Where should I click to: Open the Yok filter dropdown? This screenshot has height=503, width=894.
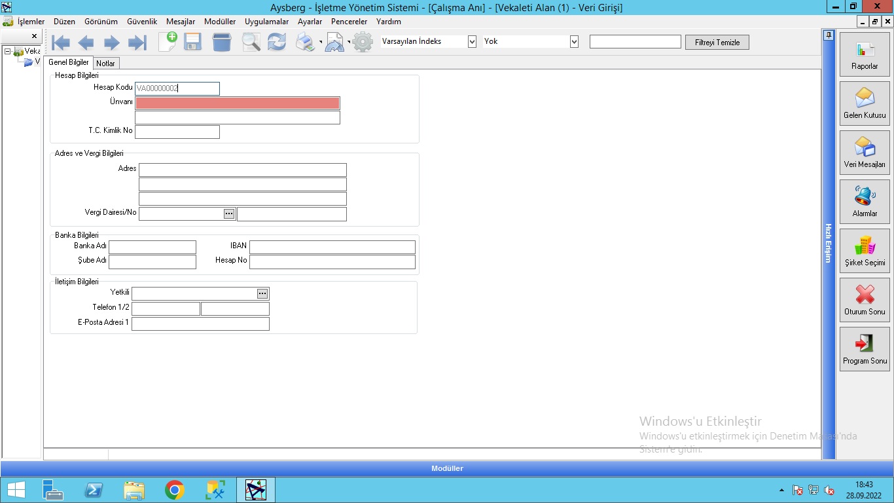point(574,42)
